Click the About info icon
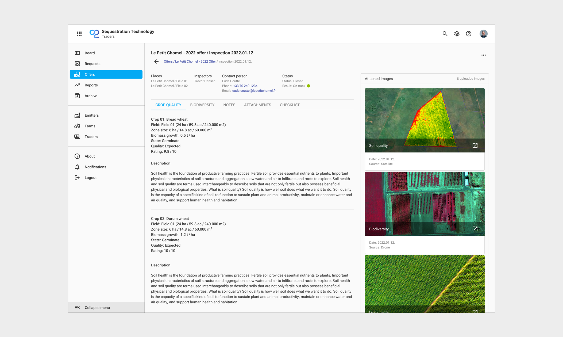This screenshot has height=337, width=563. coord(77,156)
